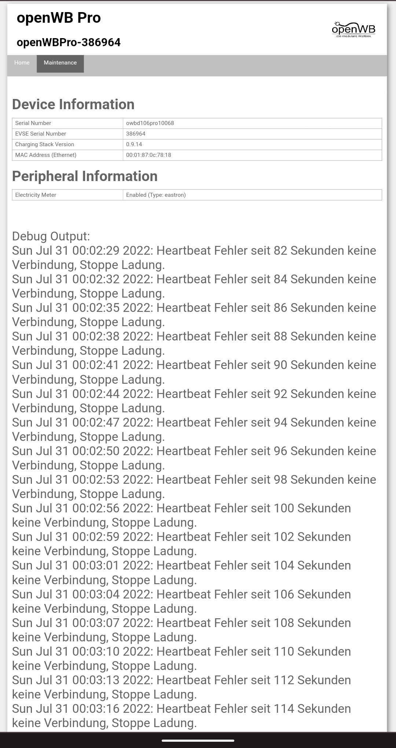396x748 pixels.
Task: Click the openWB Pro page title
Action: (x=59, y=18)
